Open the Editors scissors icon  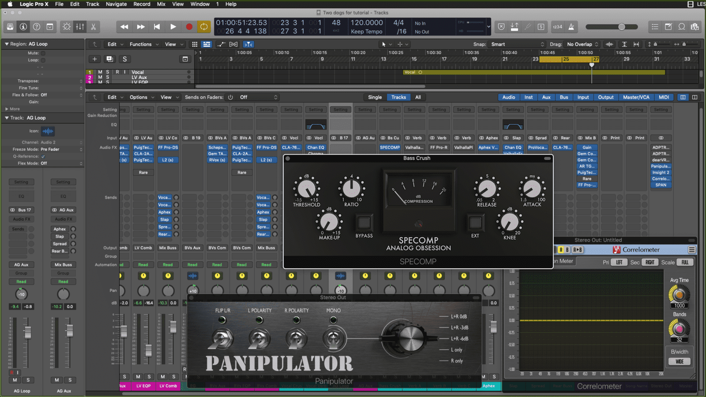point(94,27)
